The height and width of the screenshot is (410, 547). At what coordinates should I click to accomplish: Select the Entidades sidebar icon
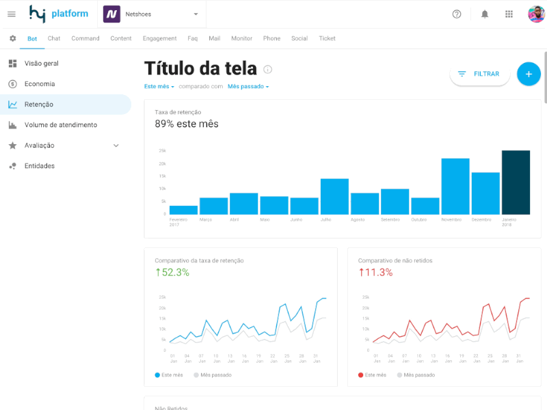[x=11, y=165]
